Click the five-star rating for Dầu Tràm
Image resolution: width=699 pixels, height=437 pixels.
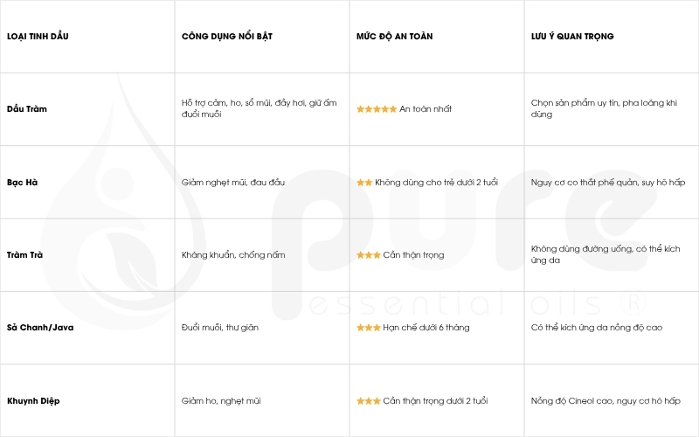coord(377,109)
